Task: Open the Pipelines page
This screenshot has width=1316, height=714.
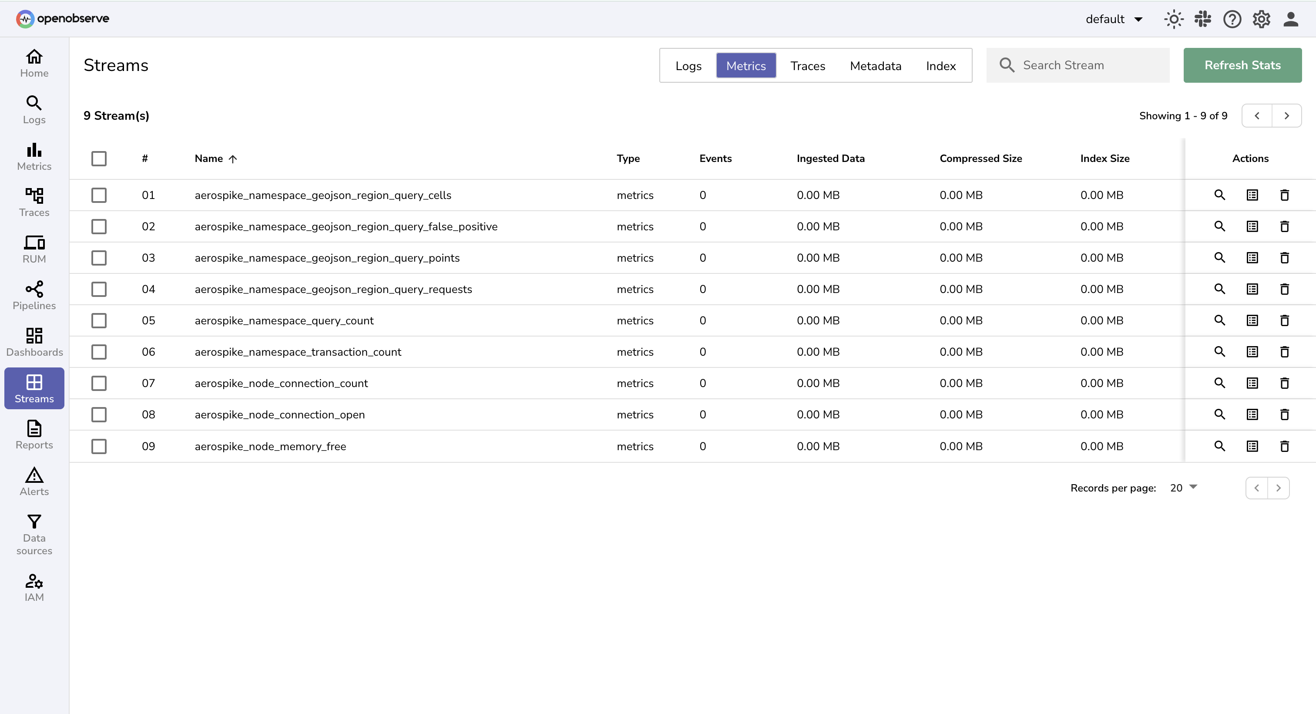Action: [x=34, y=296]
